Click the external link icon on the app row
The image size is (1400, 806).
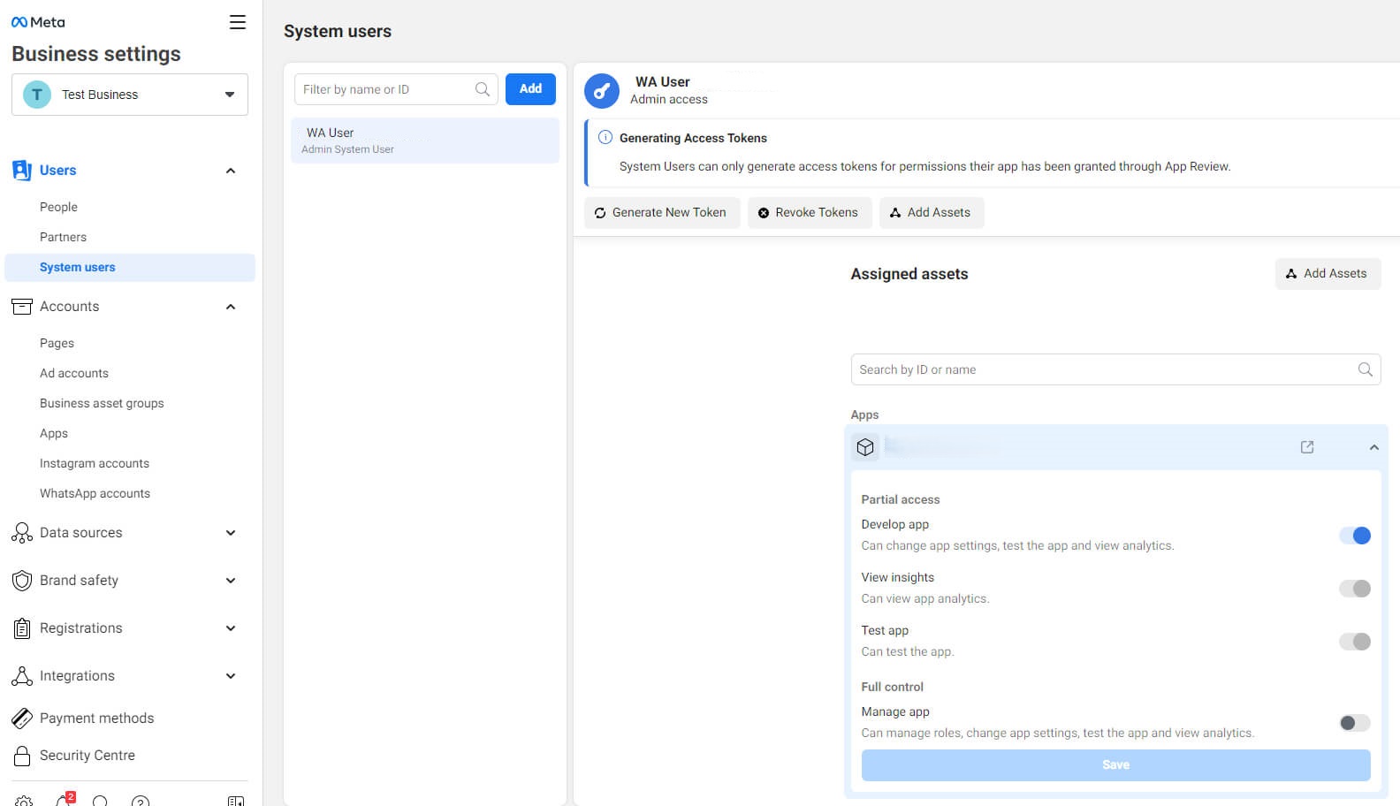[1307, 447]
